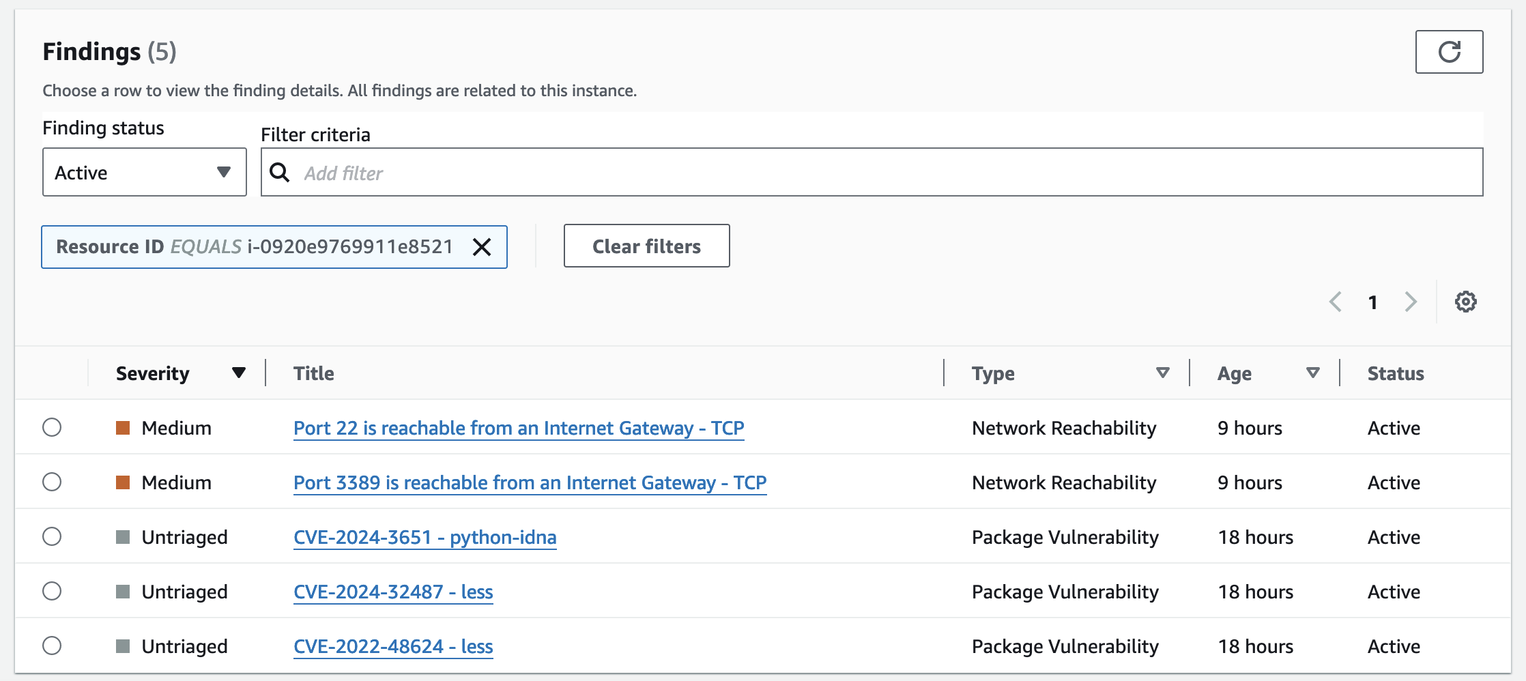Open Port 22 reachable from Internet Gateway link
The height and width of the screenshot is (681, 1526).
coord(519,428)
